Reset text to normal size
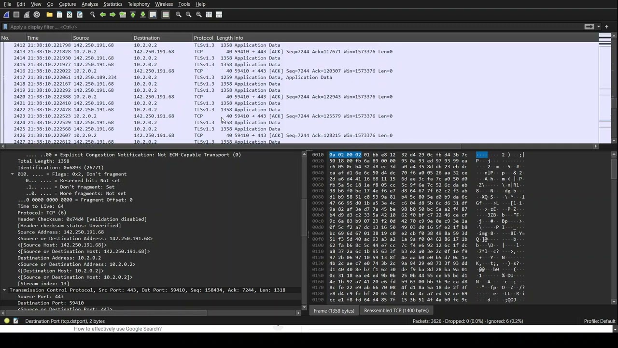Screen dimensions: 618x348 pyautogui.click(x=198, y=14)
